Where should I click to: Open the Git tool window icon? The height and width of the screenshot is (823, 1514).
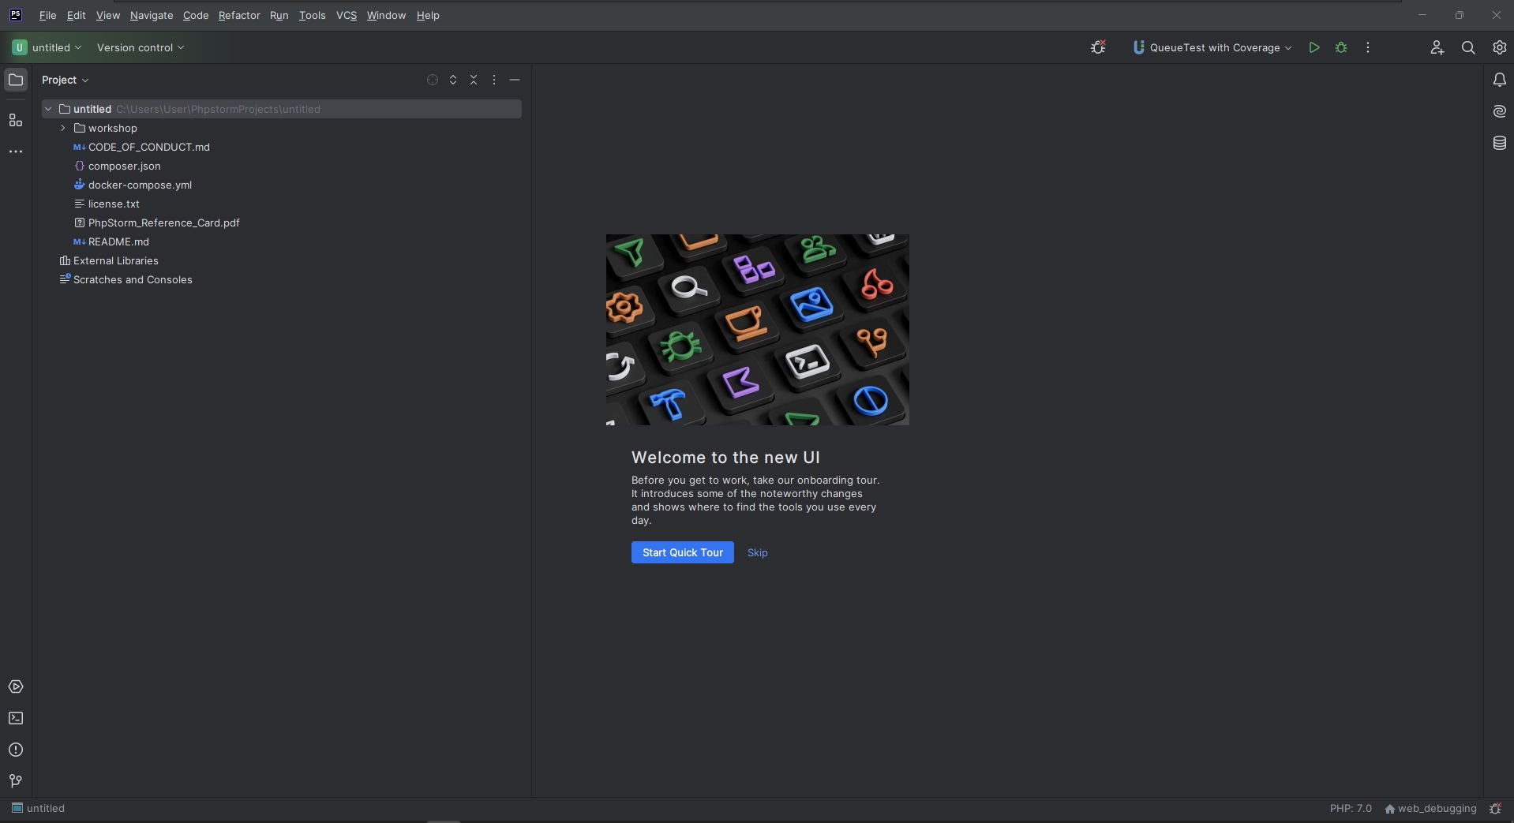[16, 781]
